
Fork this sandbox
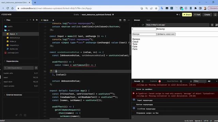197,15
